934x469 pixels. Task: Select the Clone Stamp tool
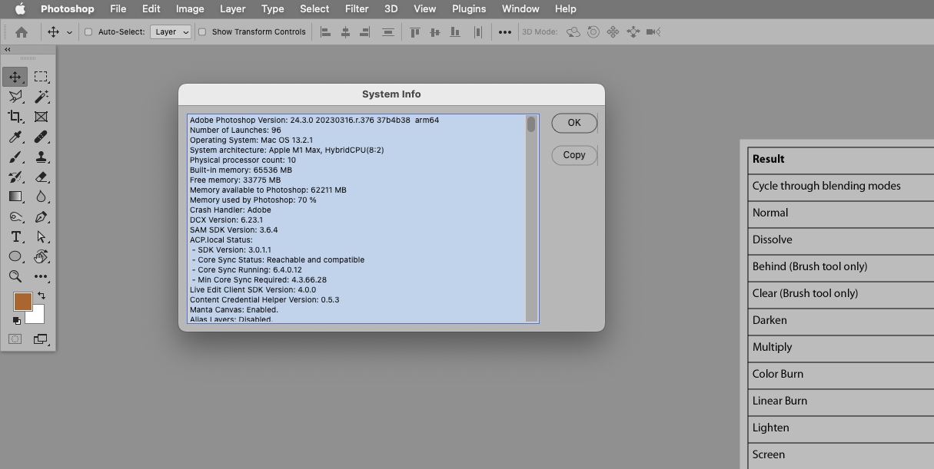(40, 157)
